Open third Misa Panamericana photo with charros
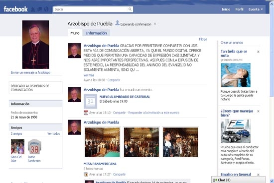This screenshot has height=183, width=274. tap(180, 142)
